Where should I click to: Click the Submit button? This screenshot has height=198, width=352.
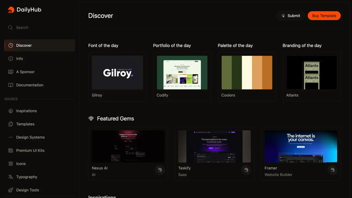tap(290, 16)
